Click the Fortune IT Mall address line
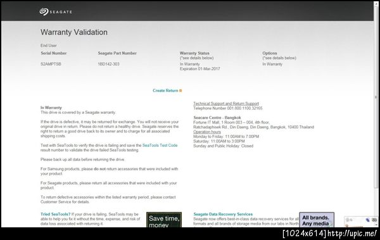The image size is (380, 240). [x=231, y=122]
